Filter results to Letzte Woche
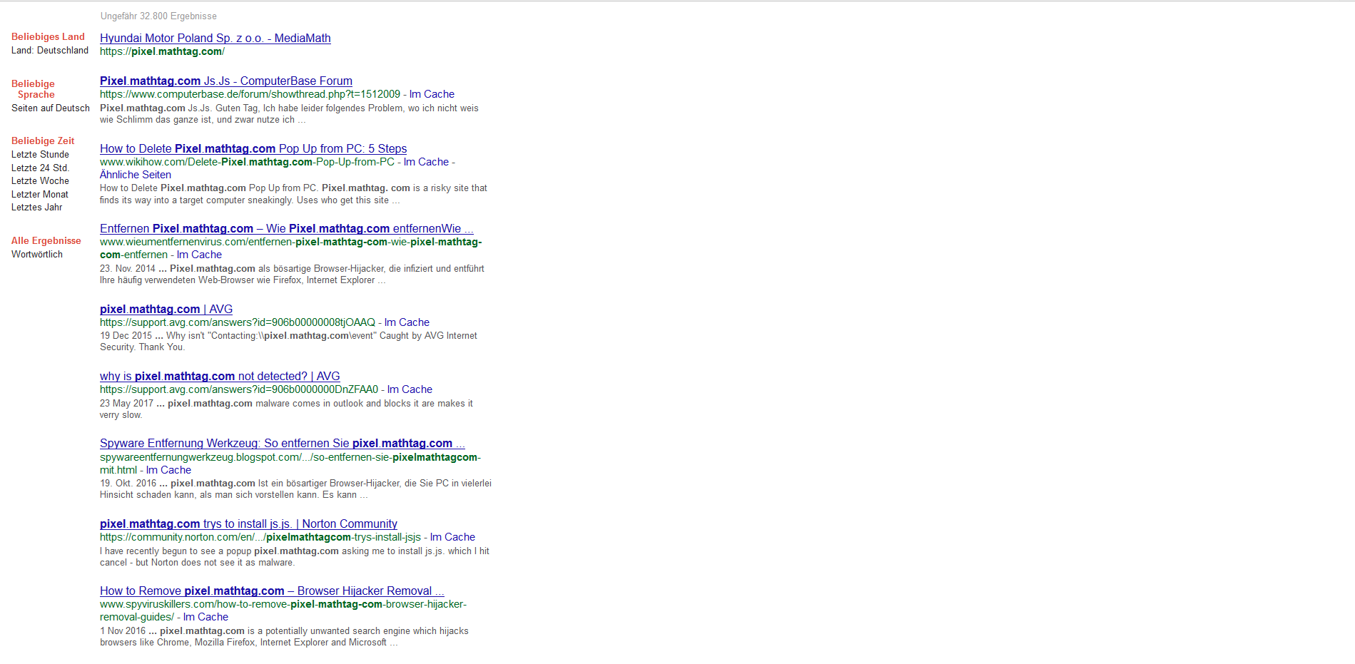This screenshot has width=1355, height=664. pos(40,181)
